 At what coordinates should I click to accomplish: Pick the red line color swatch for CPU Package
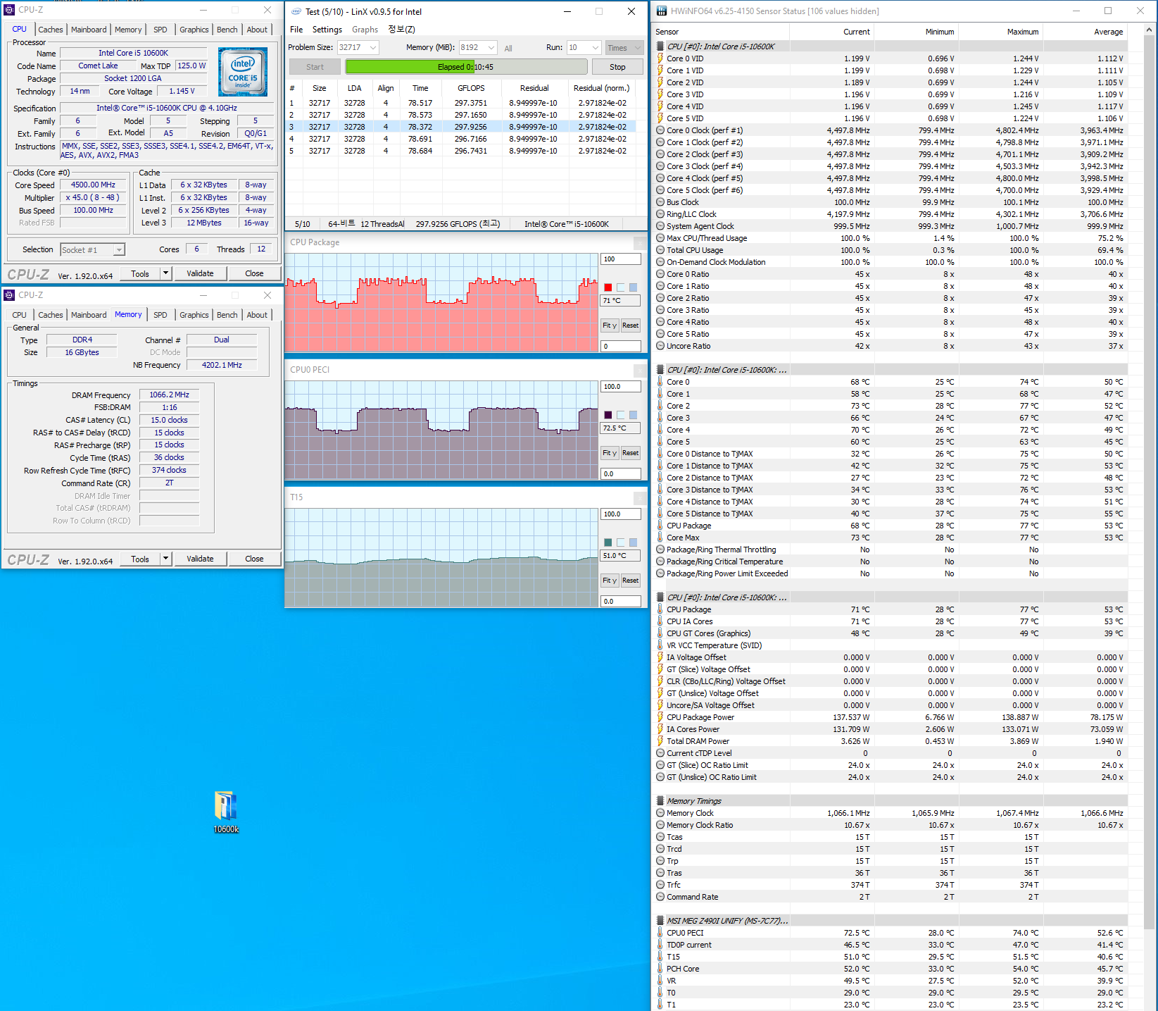pyautogui.click(x=608, y=287)
